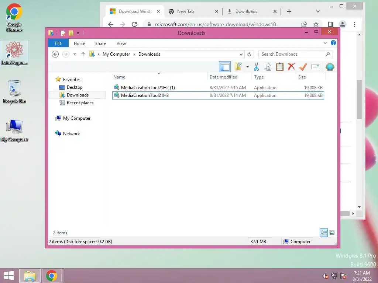Viewport: 378px width, 283px height.
Task: Go back in Chrome browser
Action: tap(111, 24)
